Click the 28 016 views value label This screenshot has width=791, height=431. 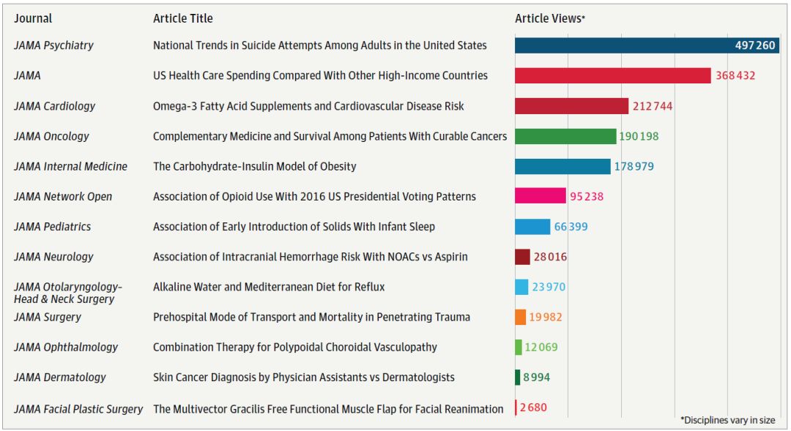click(550, 257)
